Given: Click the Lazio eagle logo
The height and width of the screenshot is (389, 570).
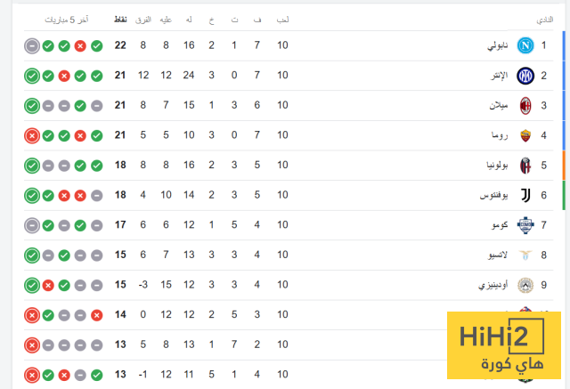Looking at the screenshot, I should click(x=525, y=255).
